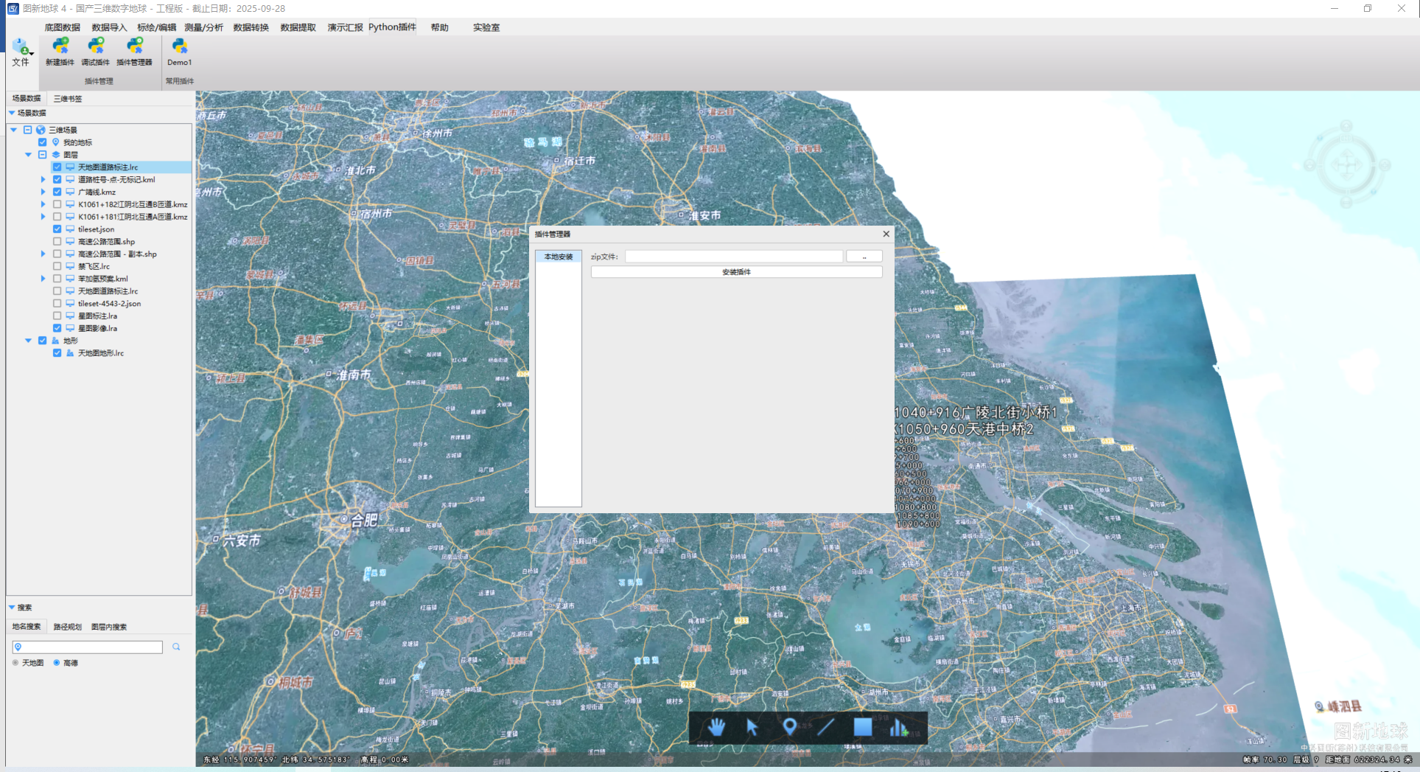Click the application logo in title bar

[x=13, y=8]
